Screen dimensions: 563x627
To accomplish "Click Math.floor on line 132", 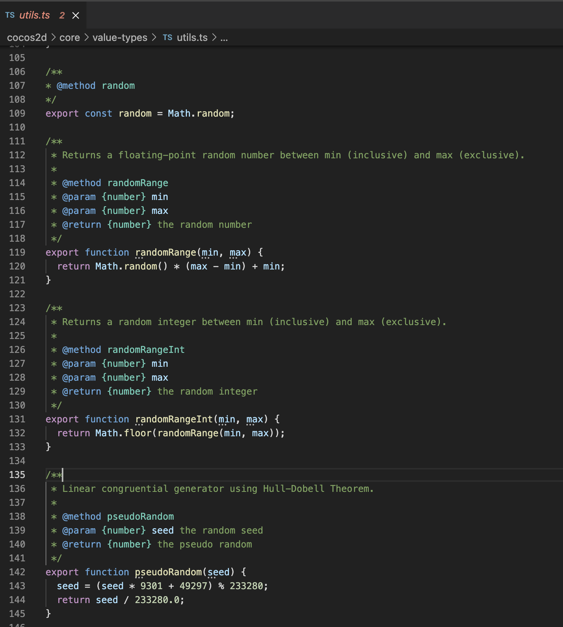I will click(123, 433).
